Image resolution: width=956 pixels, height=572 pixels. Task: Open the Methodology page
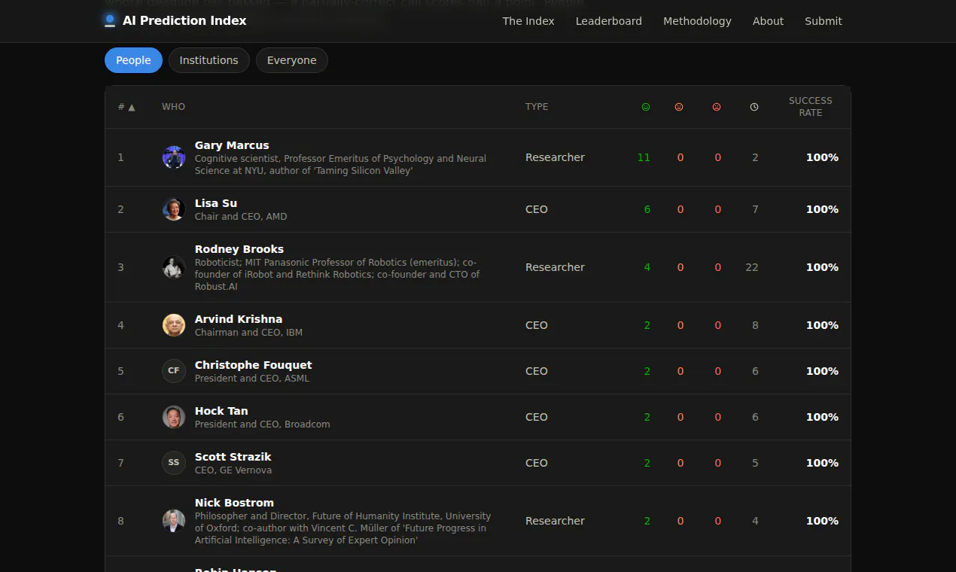tap(697, 21)
